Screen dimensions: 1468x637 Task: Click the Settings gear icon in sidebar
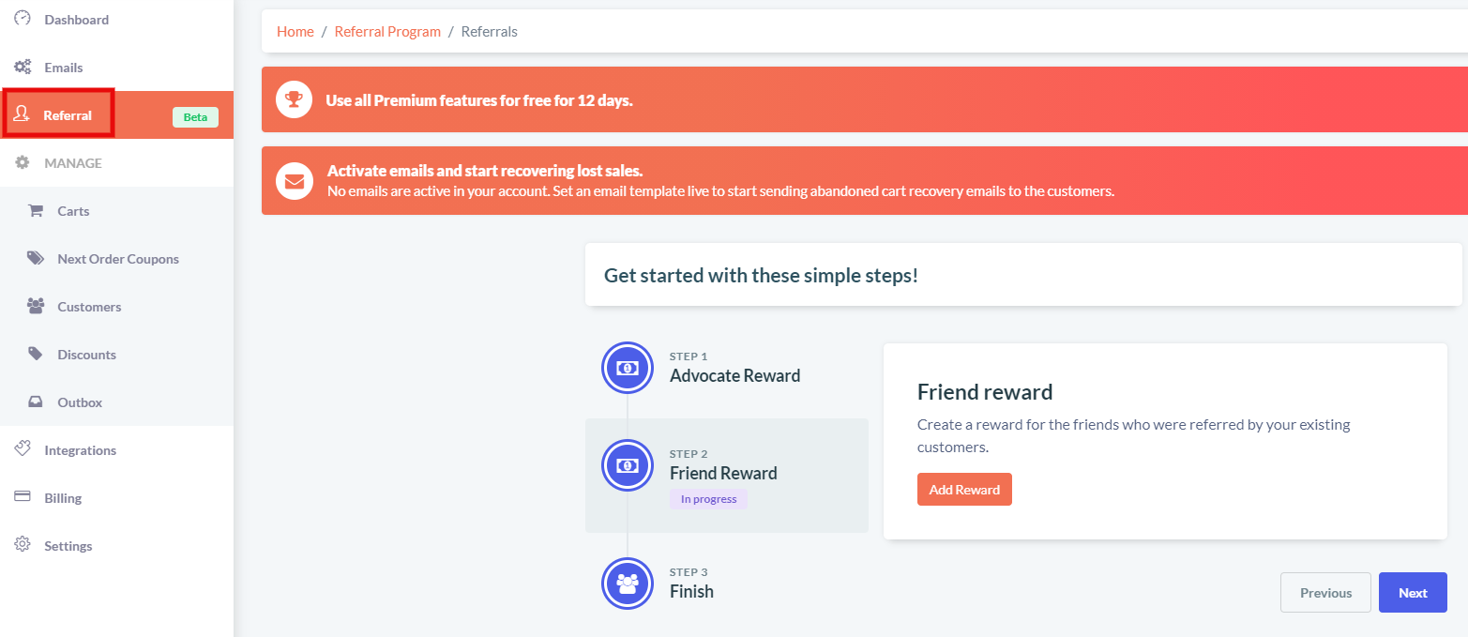click(x=23, y=545)
